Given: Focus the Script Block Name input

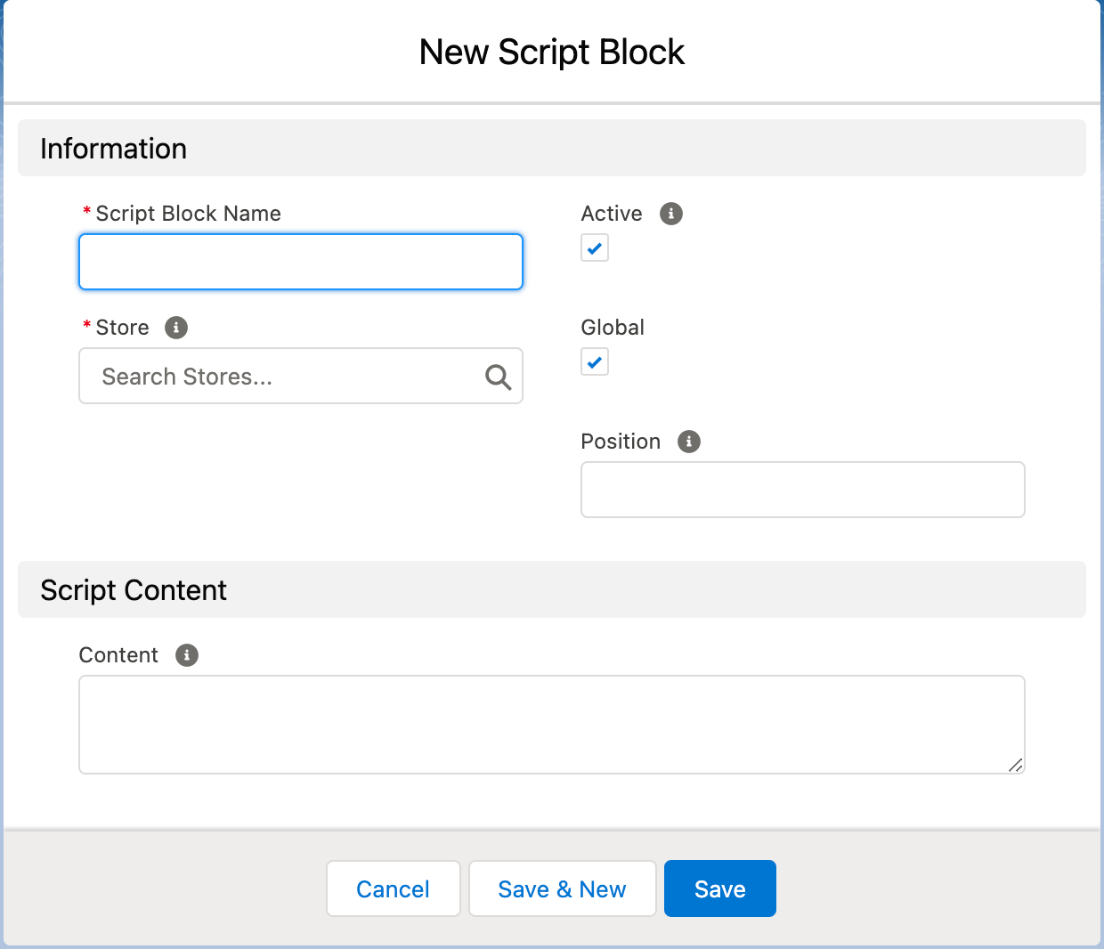Looking at the screenshot, I should (x=300, y=261).
